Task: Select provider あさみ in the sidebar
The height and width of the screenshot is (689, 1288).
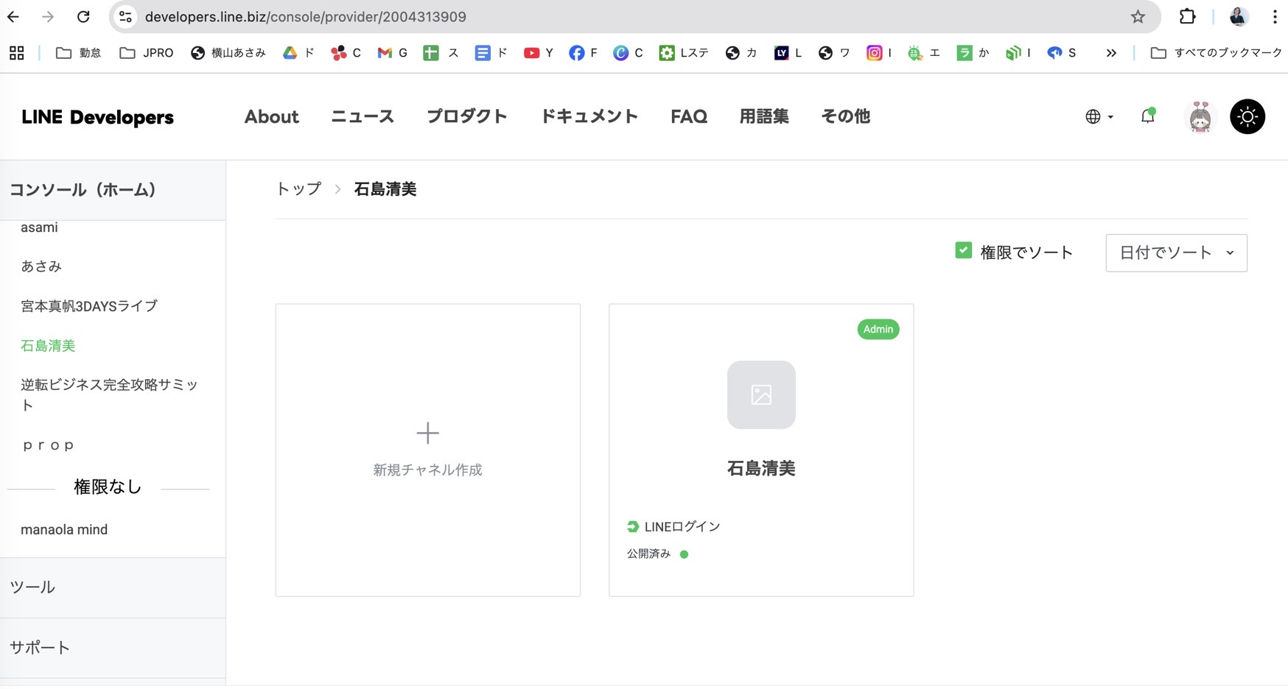Action: click(41, 266)
